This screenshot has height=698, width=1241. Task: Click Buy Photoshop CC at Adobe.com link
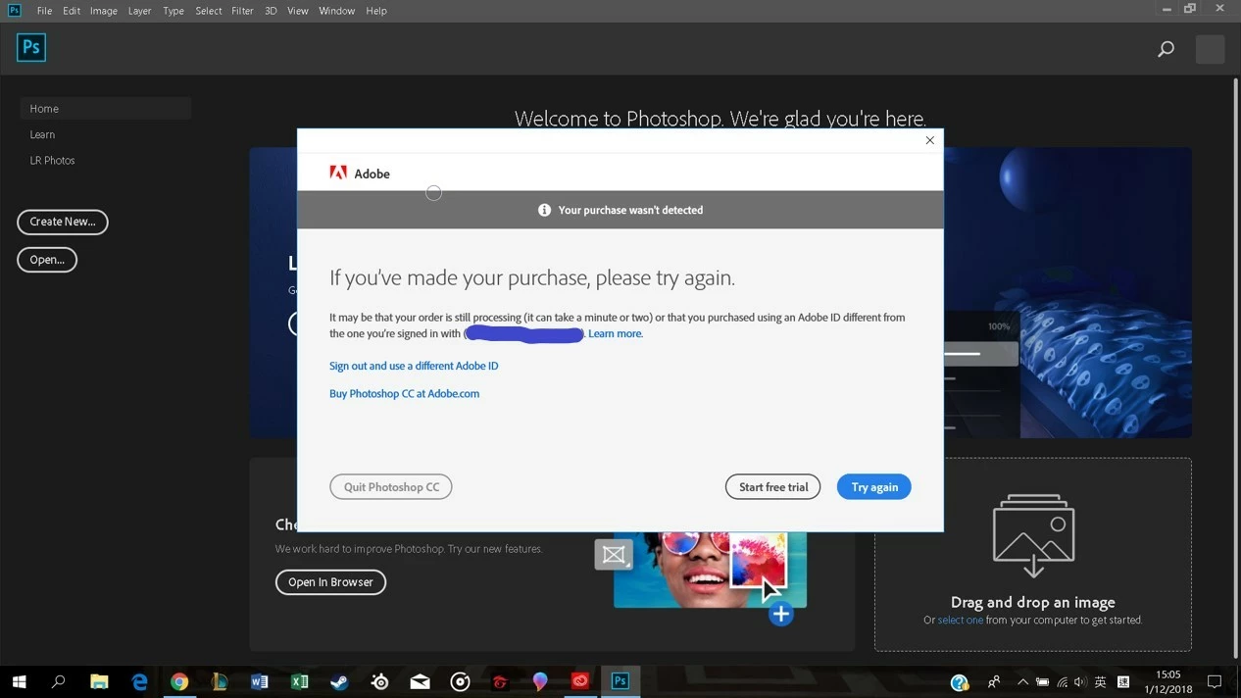[x=404, y=393]
